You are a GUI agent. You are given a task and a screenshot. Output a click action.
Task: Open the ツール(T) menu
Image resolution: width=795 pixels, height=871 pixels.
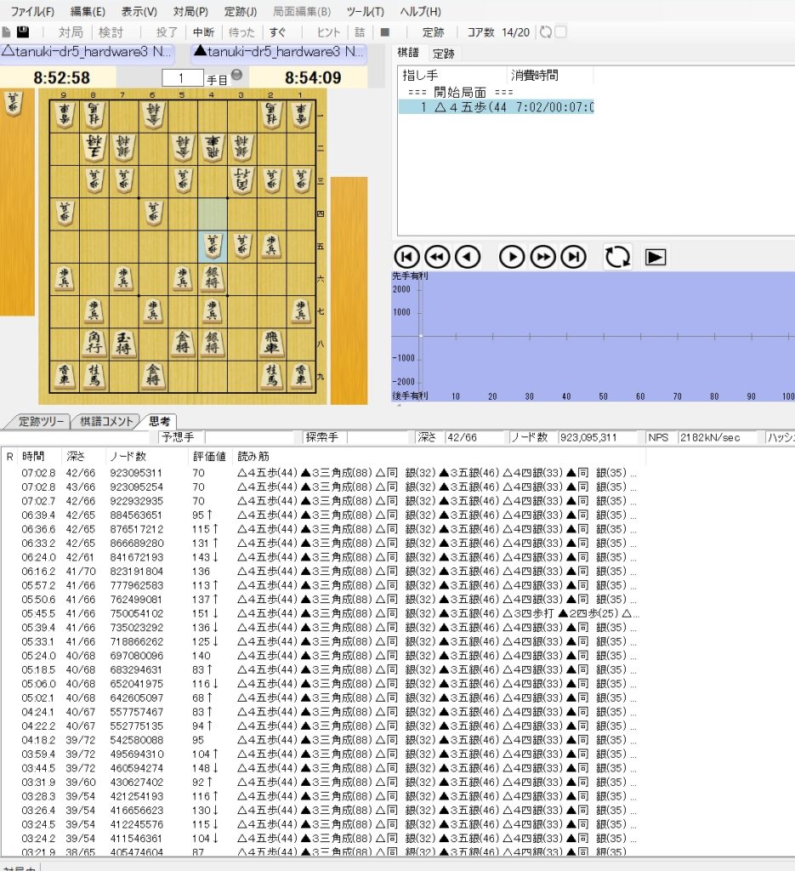[x=365, y=11]
